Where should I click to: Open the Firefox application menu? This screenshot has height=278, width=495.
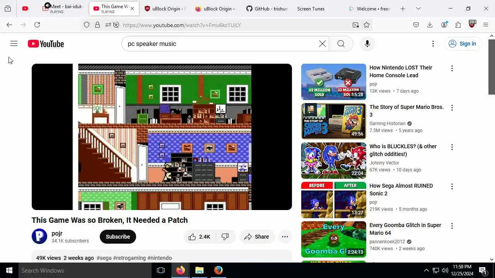click(486, 25)
